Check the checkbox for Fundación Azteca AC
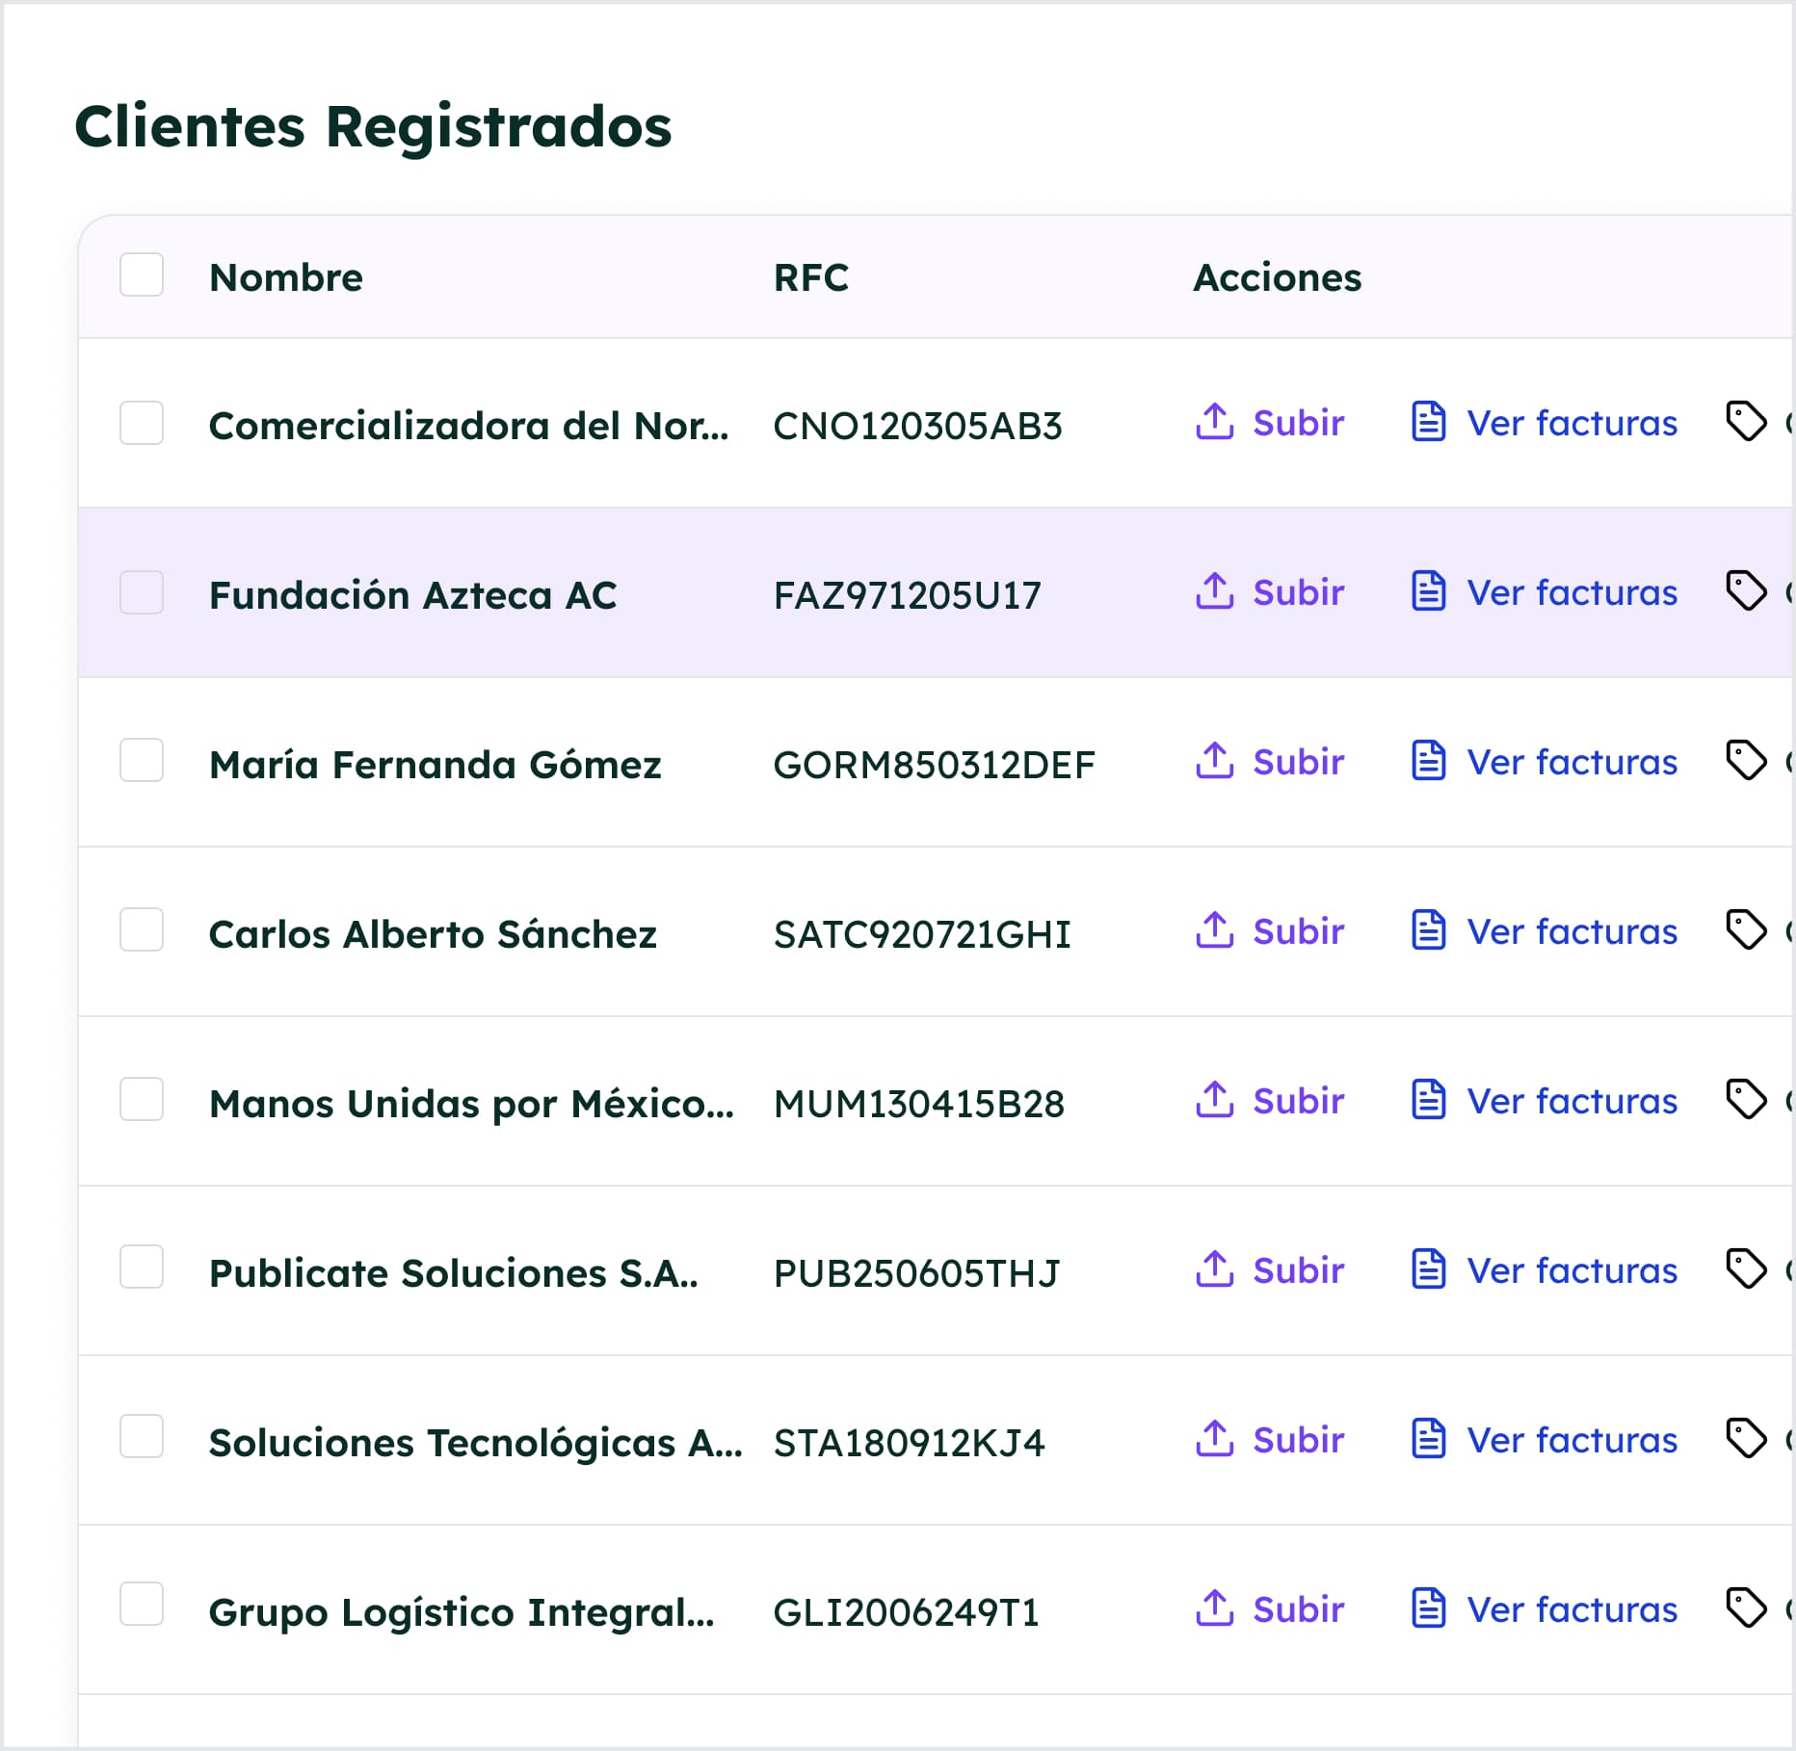The width and height of the screenshot is (1796, 1751). click(141, 592)
